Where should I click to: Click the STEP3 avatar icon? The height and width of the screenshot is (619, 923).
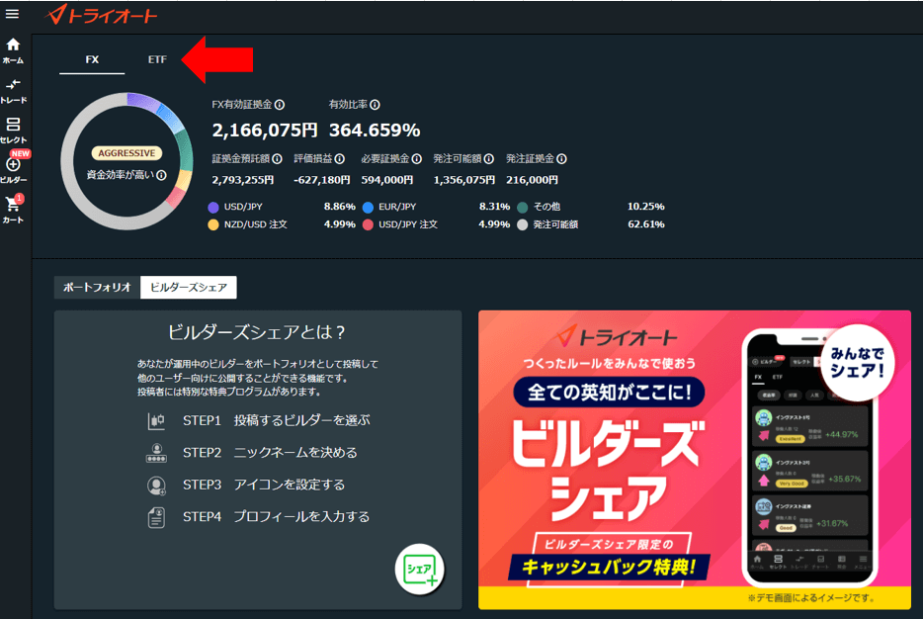click(x=156, y=486)
